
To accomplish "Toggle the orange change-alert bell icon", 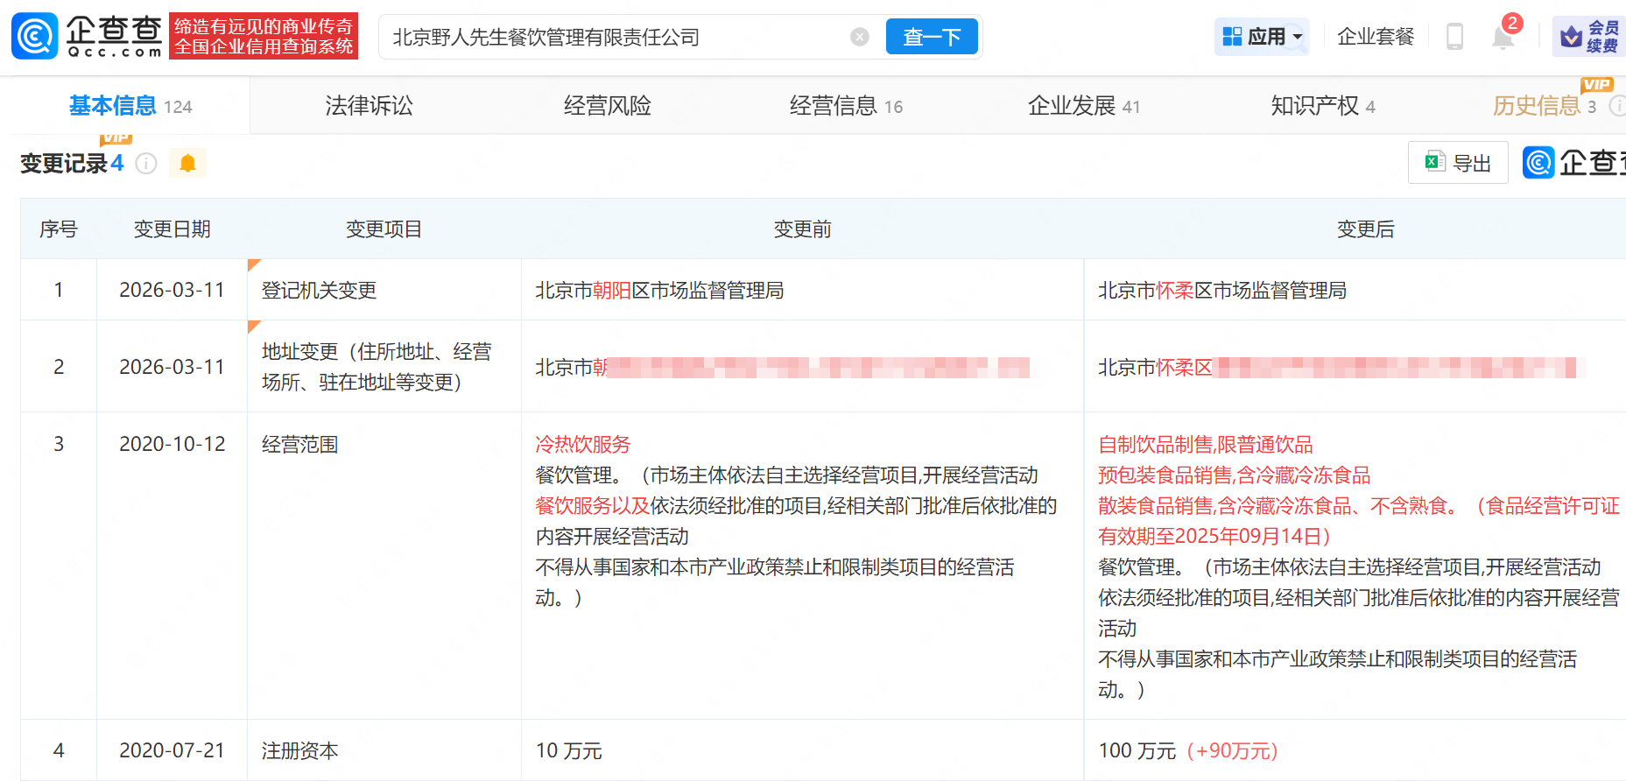I will tap(187, 164).
